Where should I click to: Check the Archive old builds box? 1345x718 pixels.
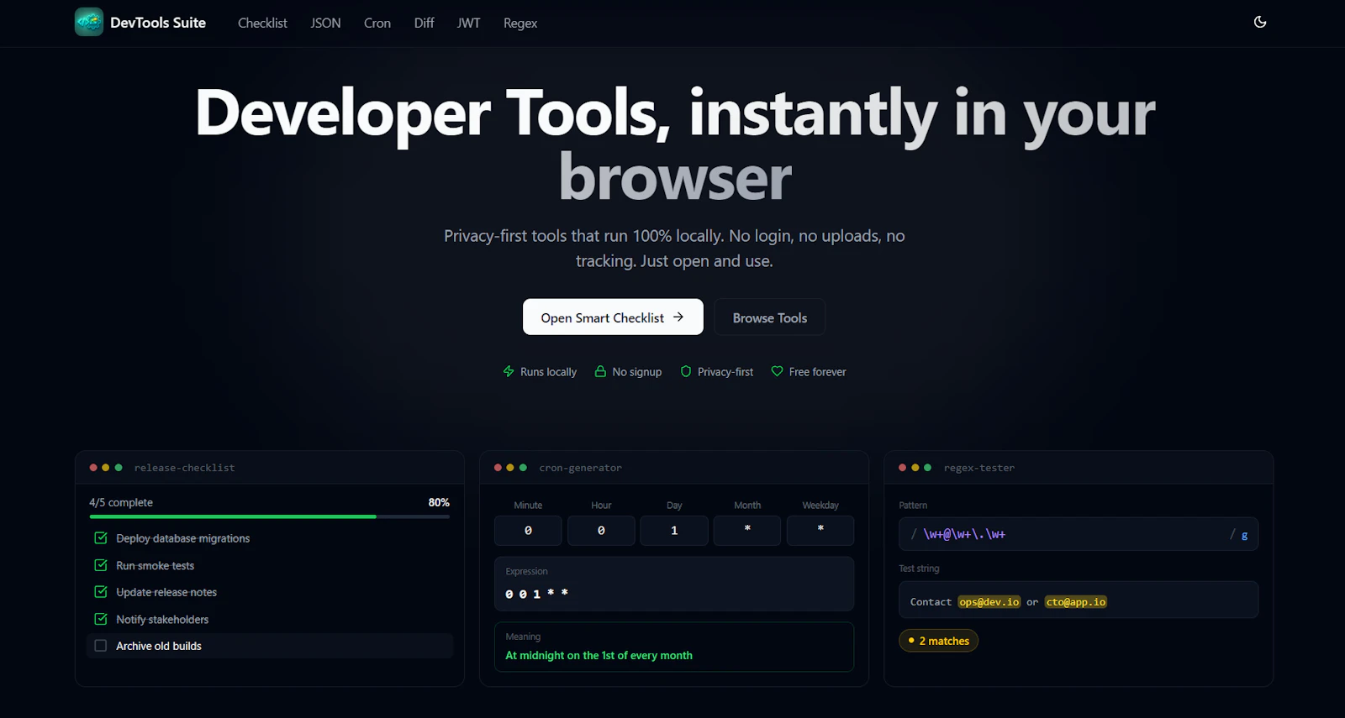pos(101,646)
